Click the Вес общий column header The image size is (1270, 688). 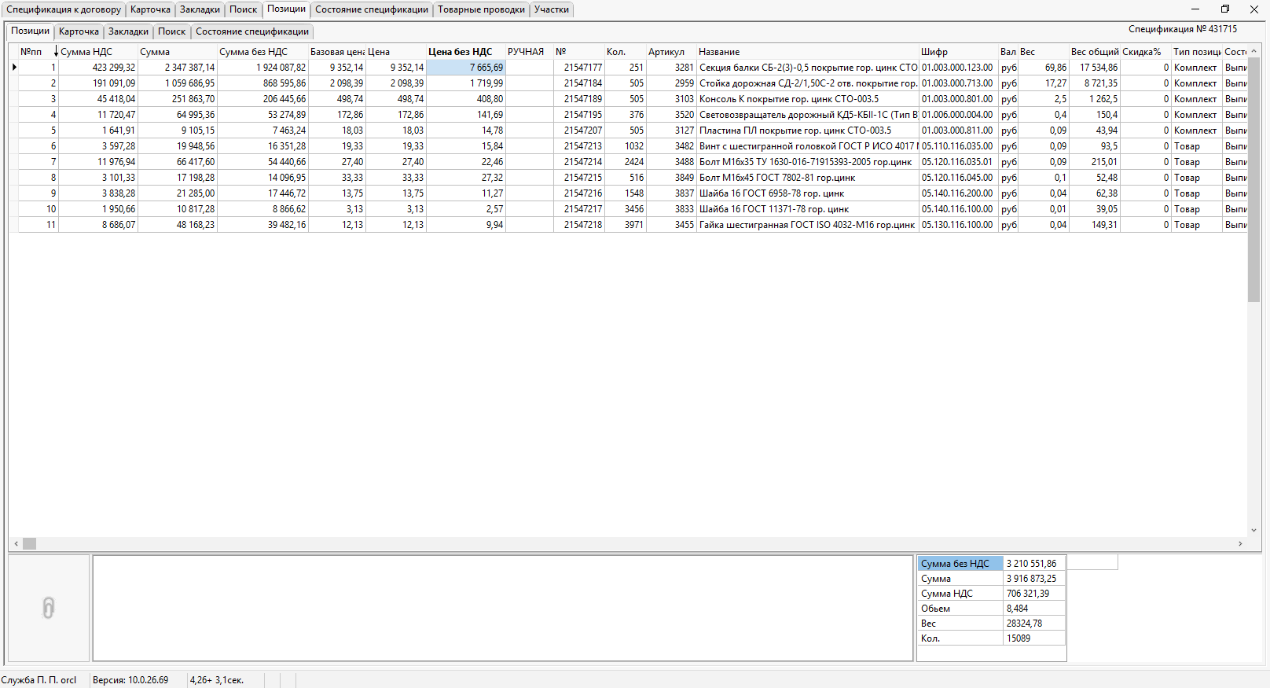click(1095, 52)
